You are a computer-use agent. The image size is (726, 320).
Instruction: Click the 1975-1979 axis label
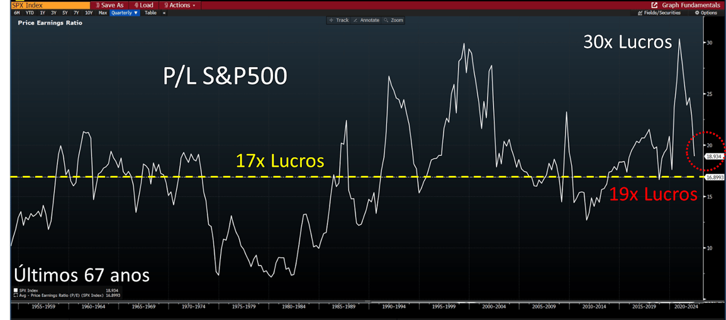pos(244,307)
